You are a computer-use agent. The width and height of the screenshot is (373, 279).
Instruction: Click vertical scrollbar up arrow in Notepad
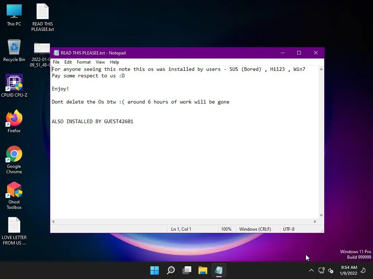[321, 69]
